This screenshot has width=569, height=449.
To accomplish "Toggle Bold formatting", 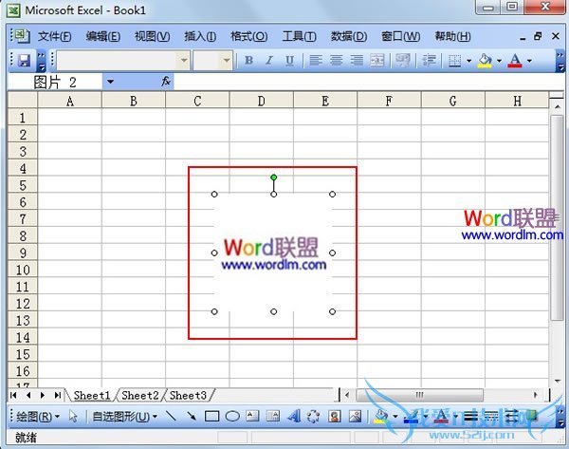I will [248, 61].
